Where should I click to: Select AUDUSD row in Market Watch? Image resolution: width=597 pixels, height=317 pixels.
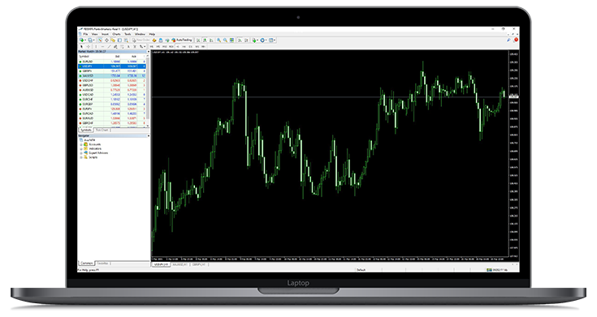point(112,90)
